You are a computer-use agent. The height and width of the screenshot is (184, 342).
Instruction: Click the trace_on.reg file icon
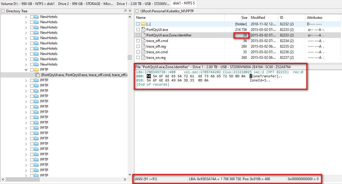[x=143, y=58]
